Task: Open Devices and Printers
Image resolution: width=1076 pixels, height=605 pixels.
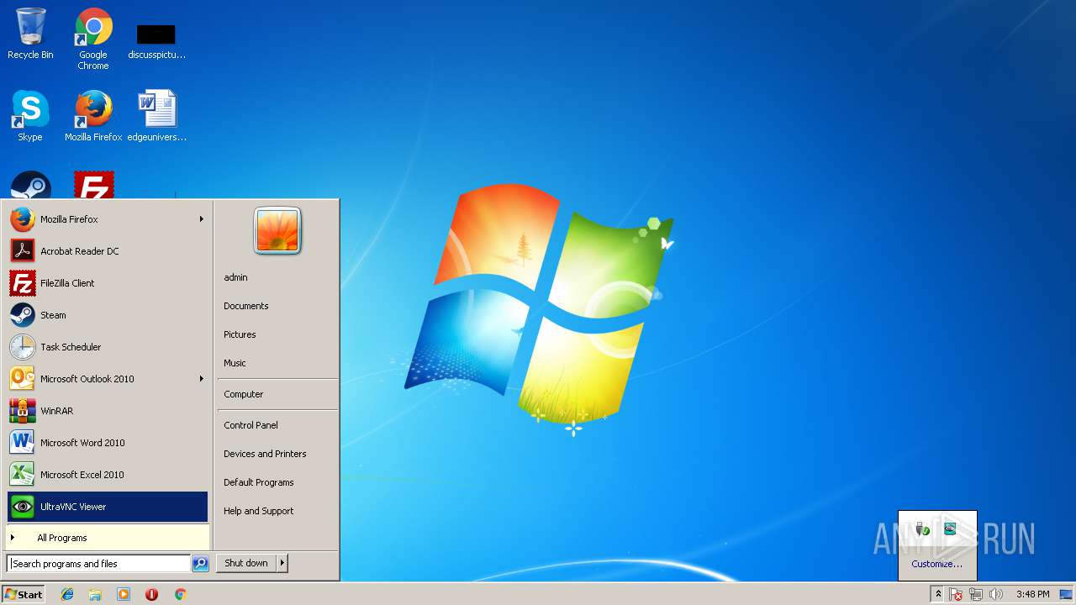Action: click(x=277, y=454)
